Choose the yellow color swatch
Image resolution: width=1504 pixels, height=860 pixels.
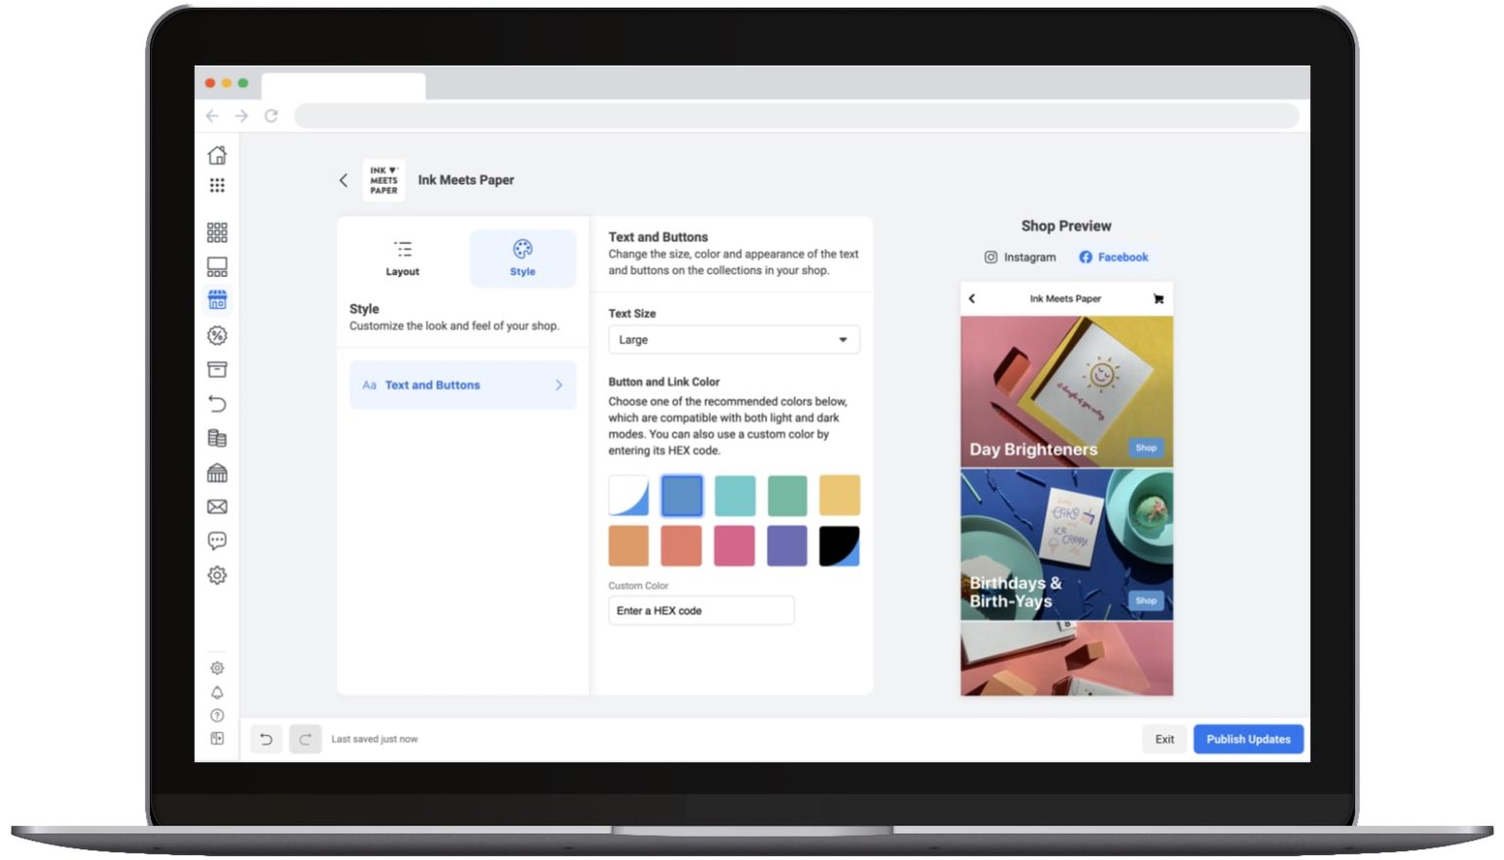click(839, 495)
